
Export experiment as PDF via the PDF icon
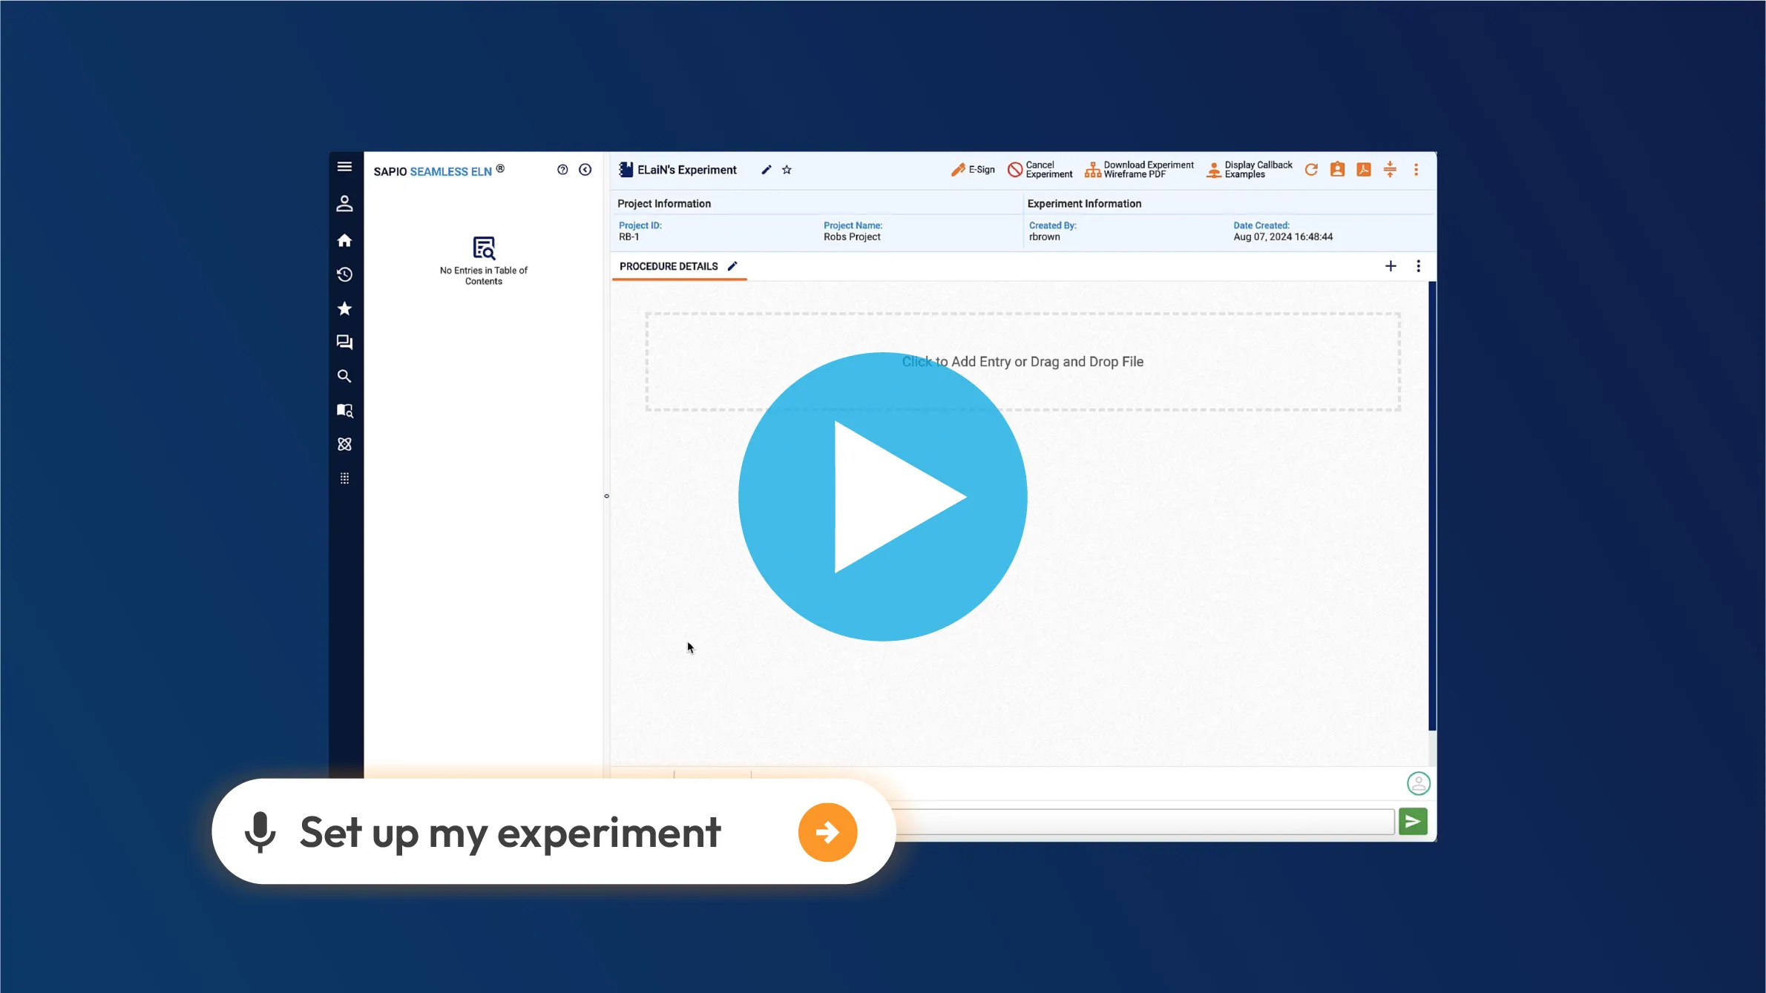1363,170
